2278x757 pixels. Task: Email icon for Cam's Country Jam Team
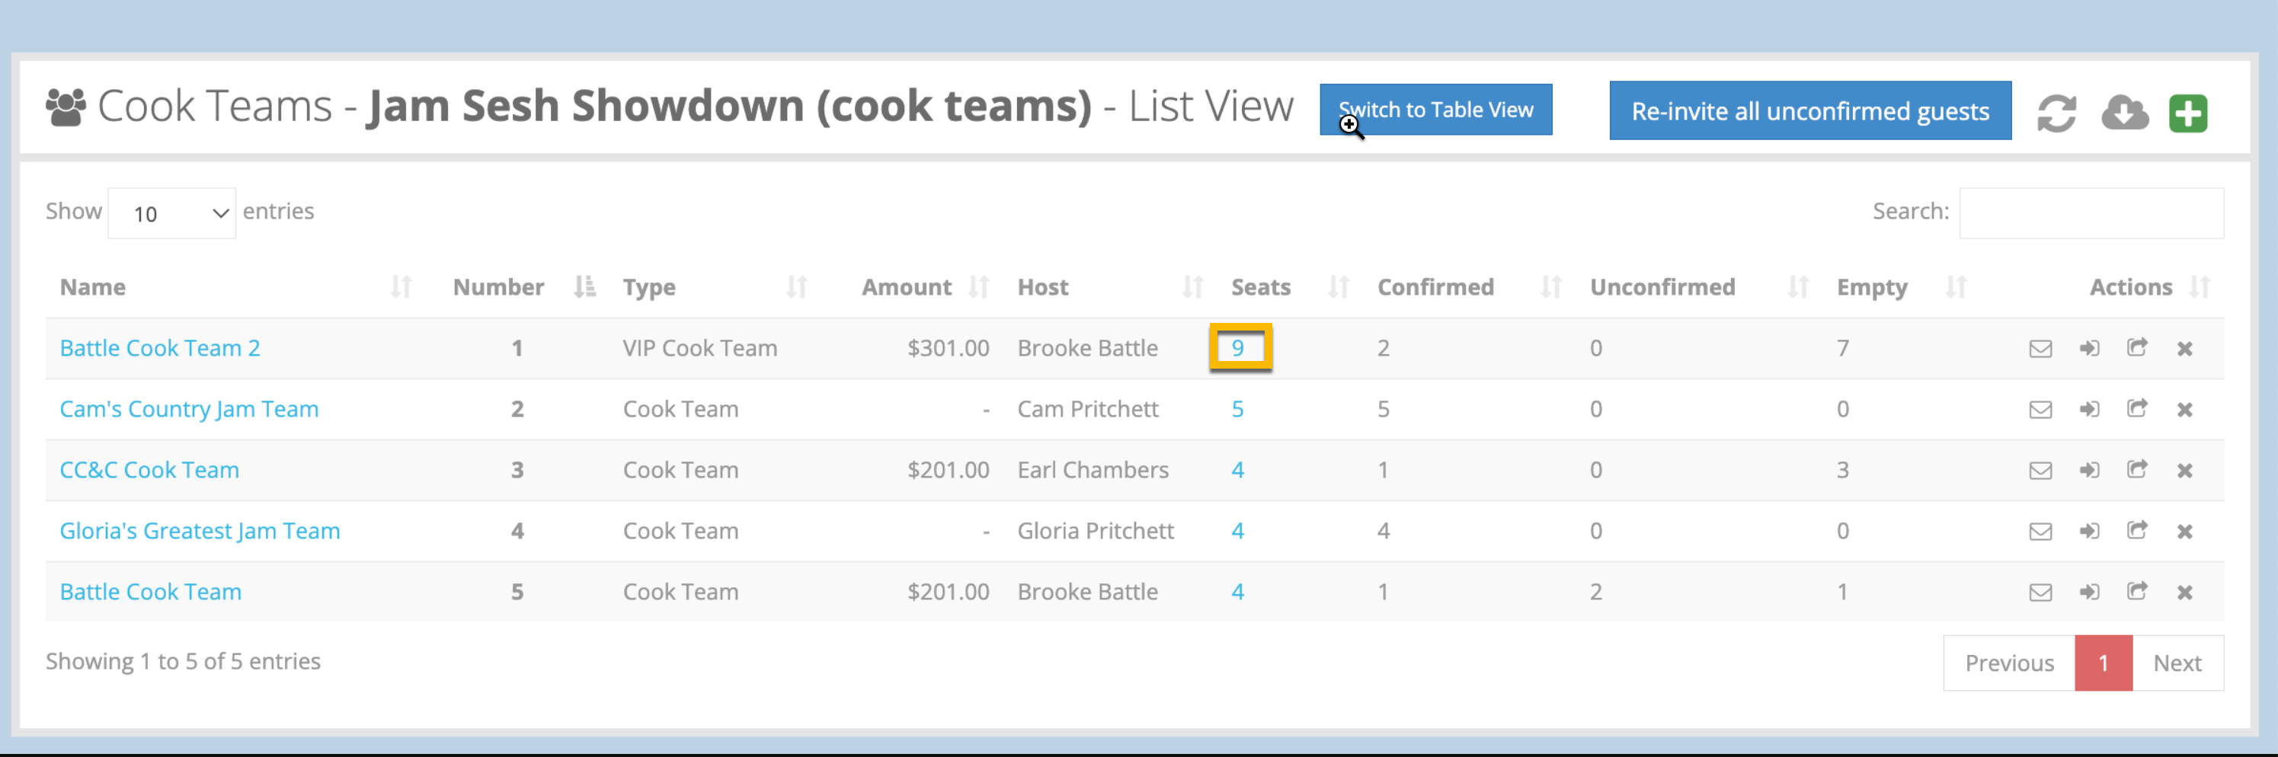click(x=2040, y=410)
